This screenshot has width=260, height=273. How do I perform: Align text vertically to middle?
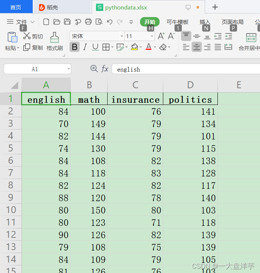197,36
